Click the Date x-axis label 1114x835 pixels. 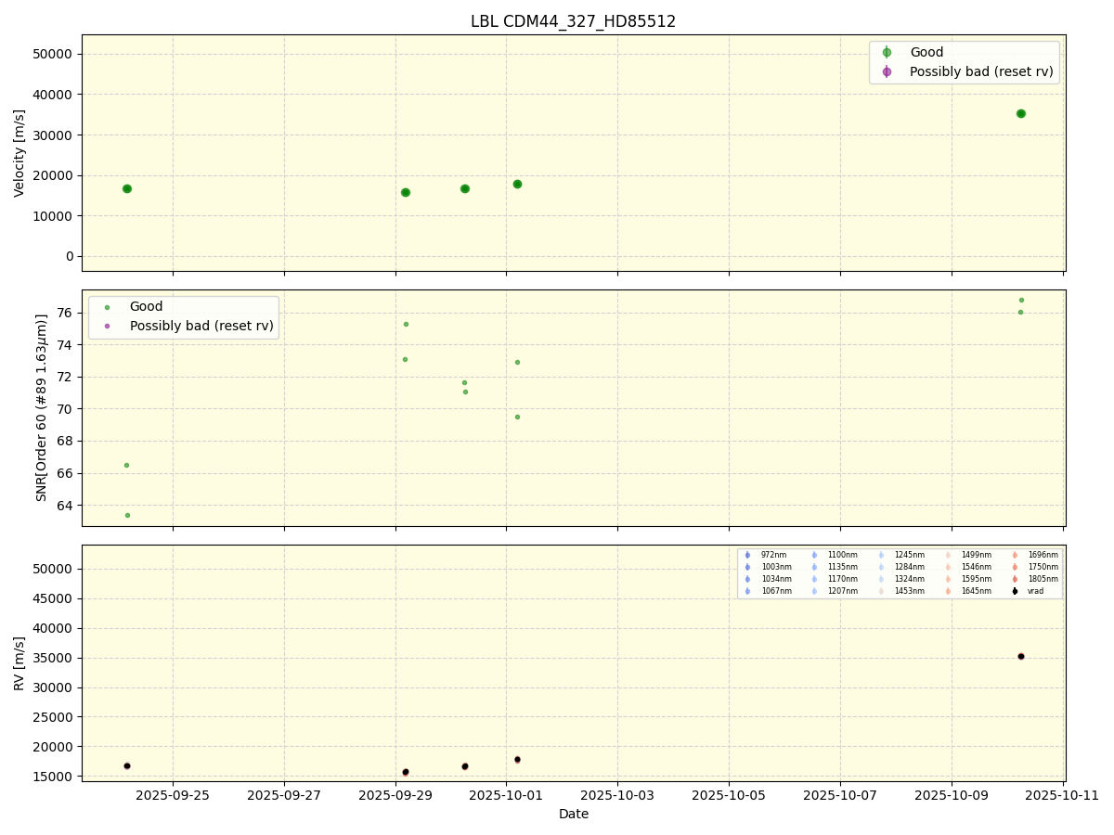573,814
